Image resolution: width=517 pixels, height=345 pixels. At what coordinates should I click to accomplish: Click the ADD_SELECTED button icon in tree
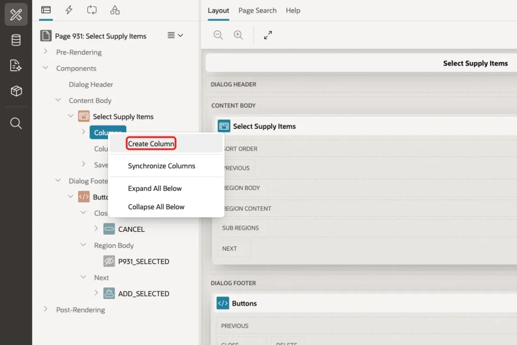pos(109,293)
